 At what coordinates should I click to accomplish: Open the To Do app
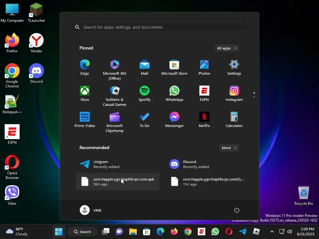pos(145,120)
